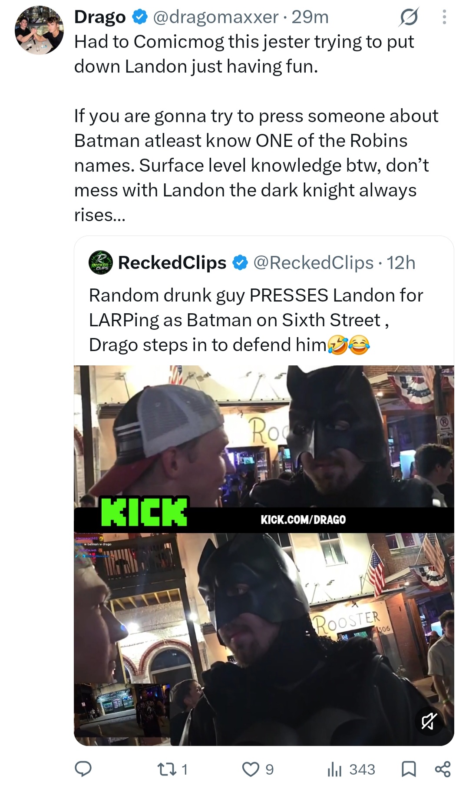Open the reply comment icon
469x789 pixels.
coord(83,769)
